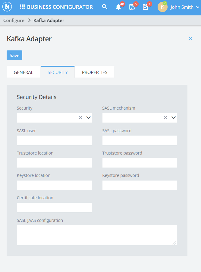Screen dimensions: 201x272
Task: Open the apps grid menu icon
Action: 22,7
